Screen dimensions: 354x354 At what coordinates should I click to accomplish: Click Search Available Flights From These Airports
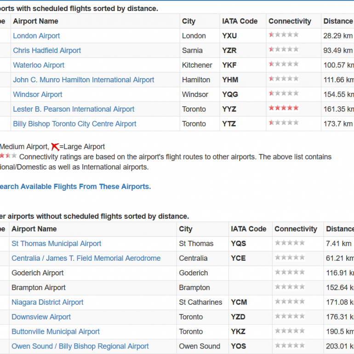(75, 187)
